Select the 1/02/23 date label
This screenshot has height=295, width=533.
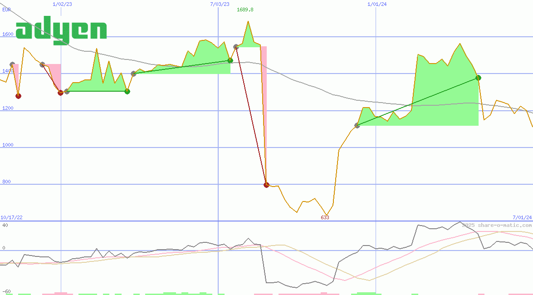tap(62, 4)
